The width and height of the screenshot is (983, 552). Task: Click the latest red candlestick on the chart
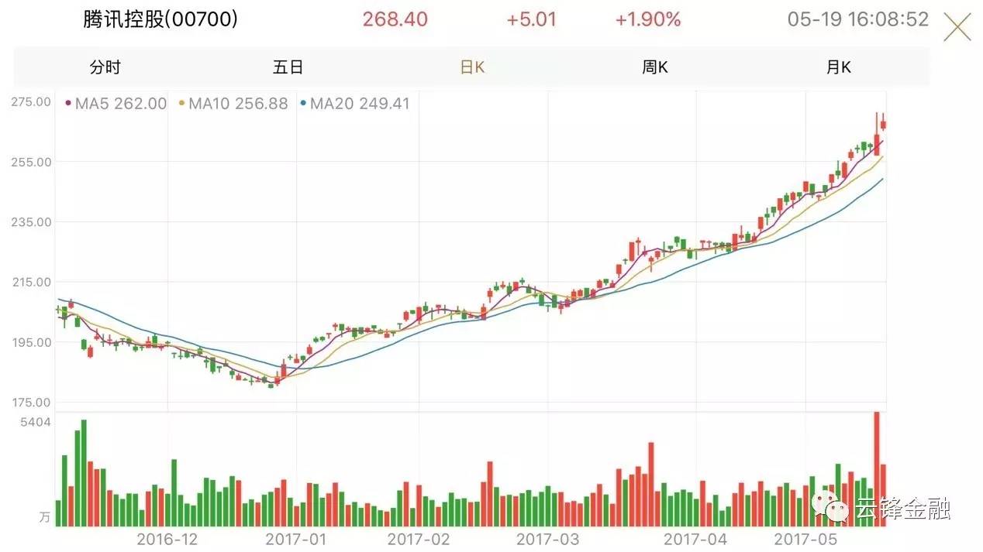click(x=883, y=124)
